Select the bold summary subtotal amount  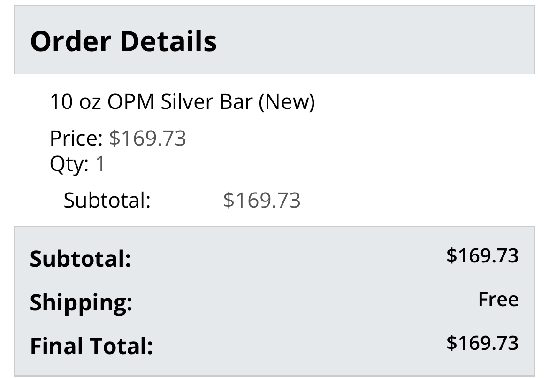482,255
